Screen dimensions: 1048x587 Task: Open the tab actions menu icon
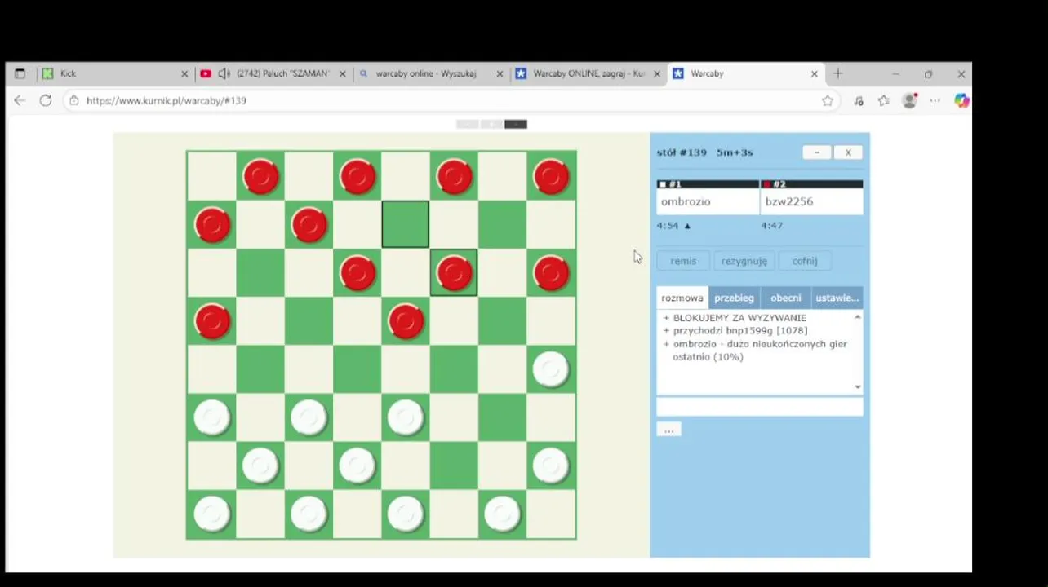click(x=20, y=73)
